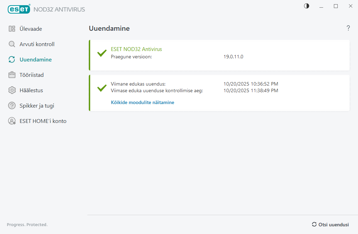358x234 pixels.
Task: Click the Häälestus gear icon
Action: pos(12,90)
